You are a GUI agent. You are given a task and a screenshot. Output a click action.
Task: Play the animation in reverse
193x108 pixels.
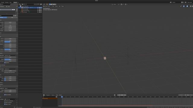pyautogui.click(x=121, y=95)
